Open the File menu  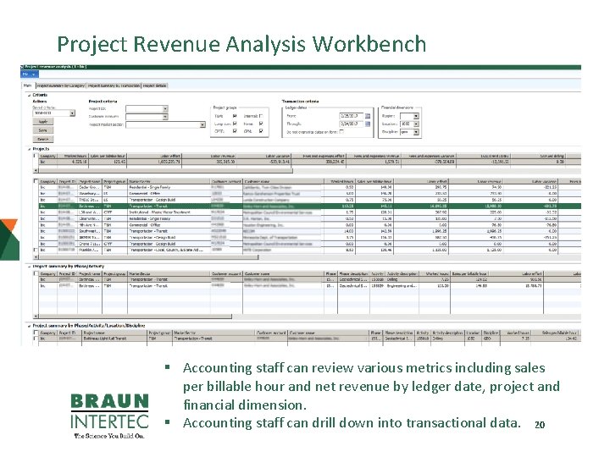(x=29, y=74)
